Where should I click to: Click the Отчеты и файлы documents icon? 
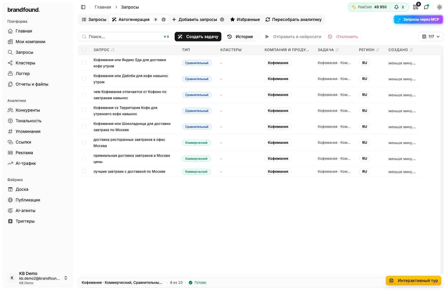(10, 84)
